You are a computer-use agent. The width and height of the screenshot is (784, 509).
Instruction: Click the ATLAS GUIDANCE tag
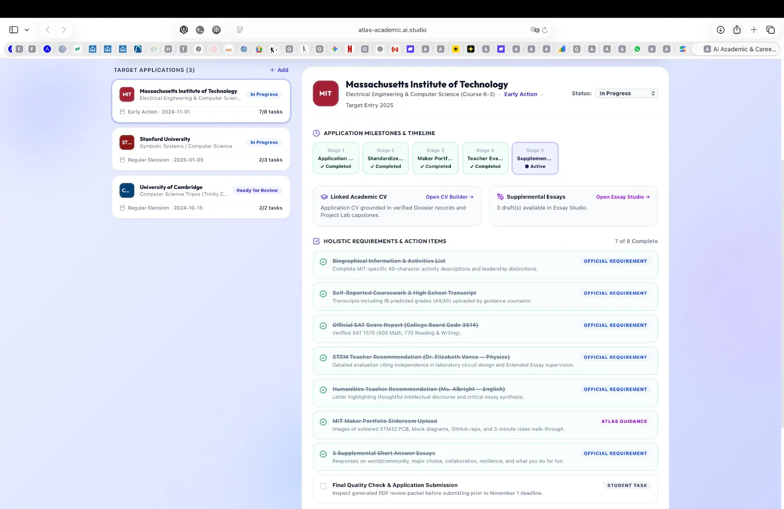coord(624,421)
